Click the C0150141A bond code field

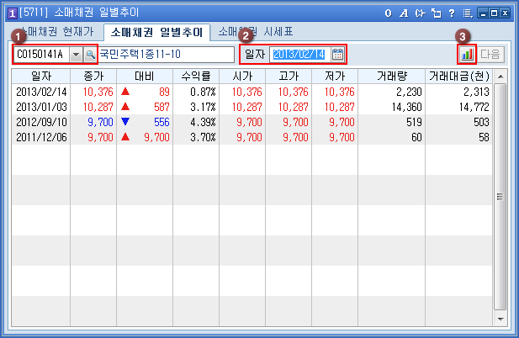[x=41, y=55]
